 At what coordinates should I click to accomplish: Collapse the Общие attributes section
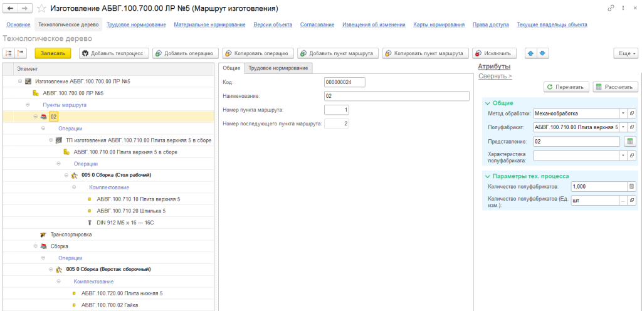click(x=488, y=103)
